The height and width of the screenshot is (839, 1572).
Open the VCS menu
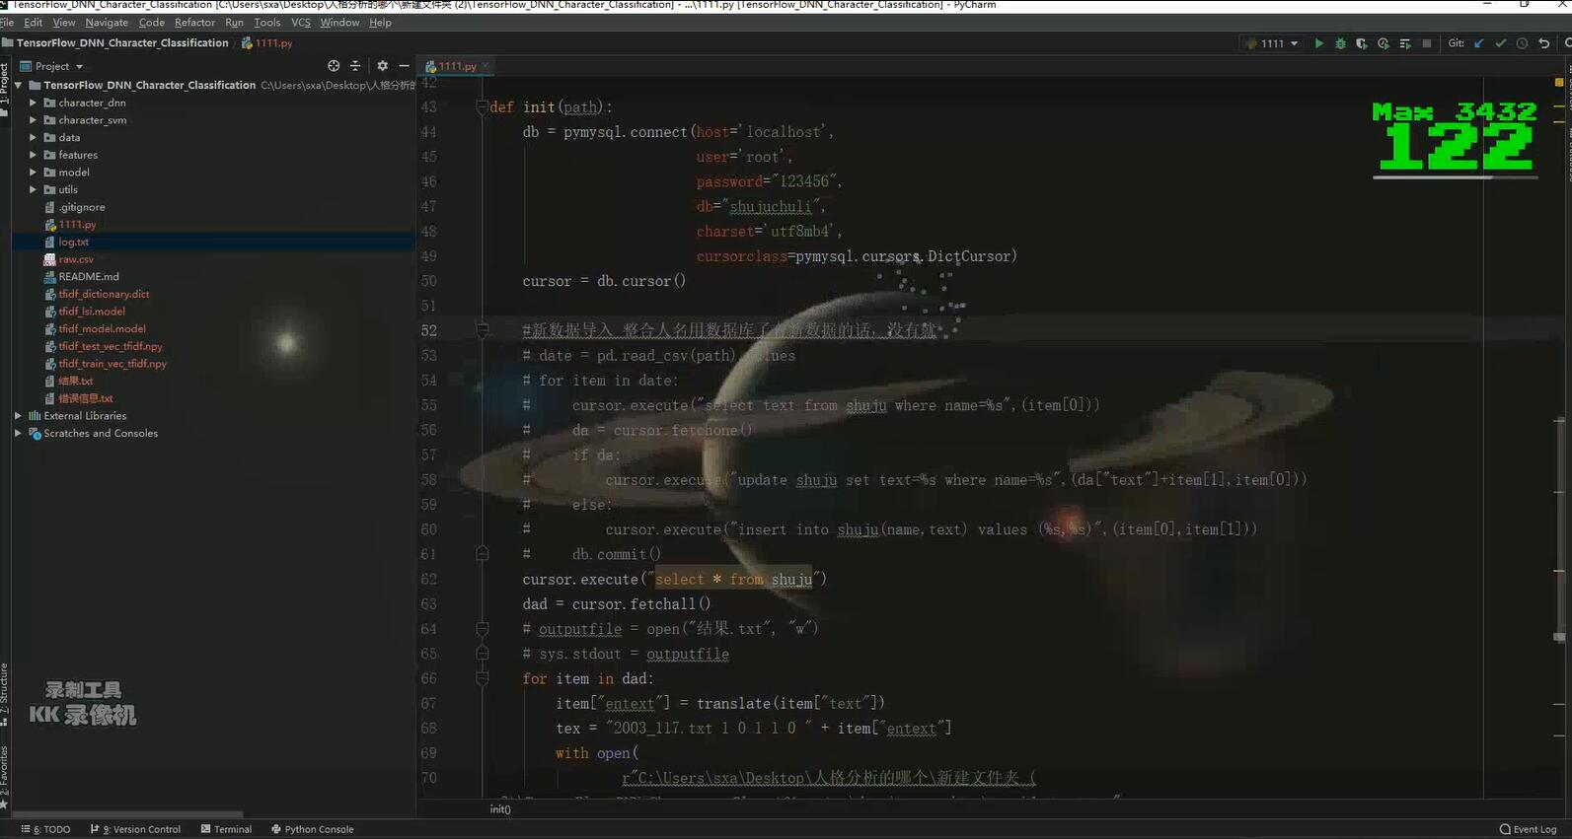coord(301,23)
